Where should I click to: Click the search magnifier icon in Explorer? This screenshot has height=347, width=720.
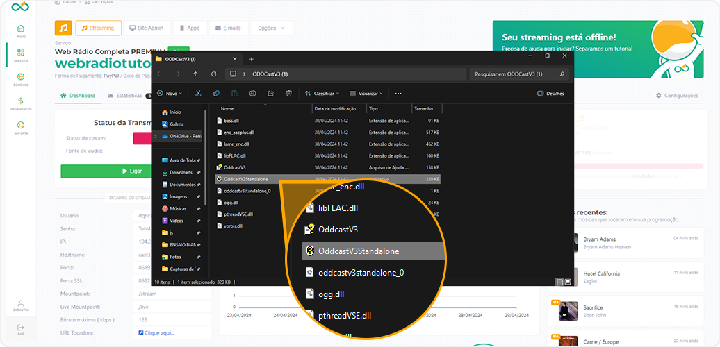point(562,74)
